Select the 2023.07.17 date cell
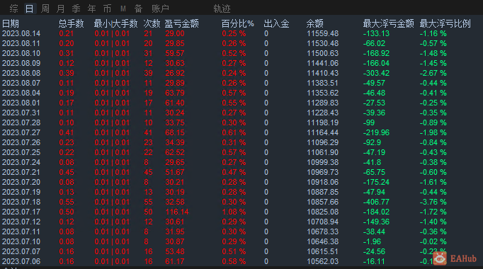 (x=21, y=212)
